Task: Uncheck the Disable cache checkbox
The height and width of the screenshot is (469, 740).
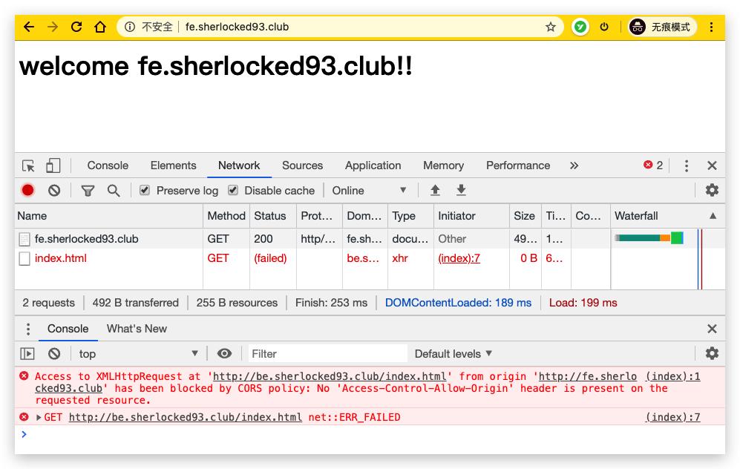Action: 233,191
